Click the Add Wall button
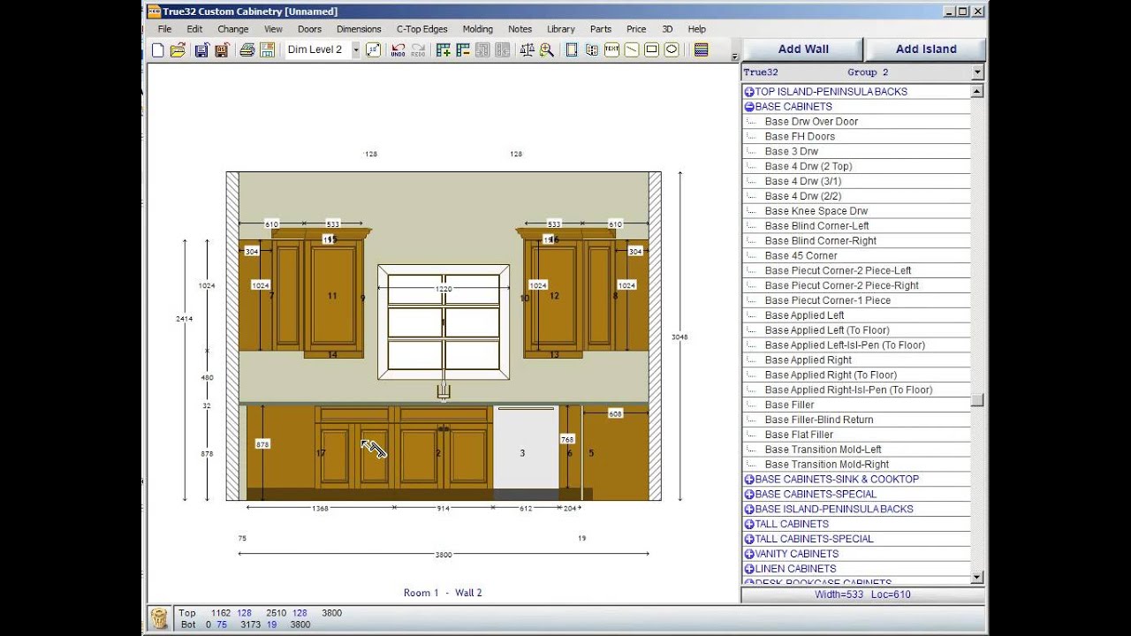Image resolution: width=1131 pixels, height=636 pixels. coord(802,49)
